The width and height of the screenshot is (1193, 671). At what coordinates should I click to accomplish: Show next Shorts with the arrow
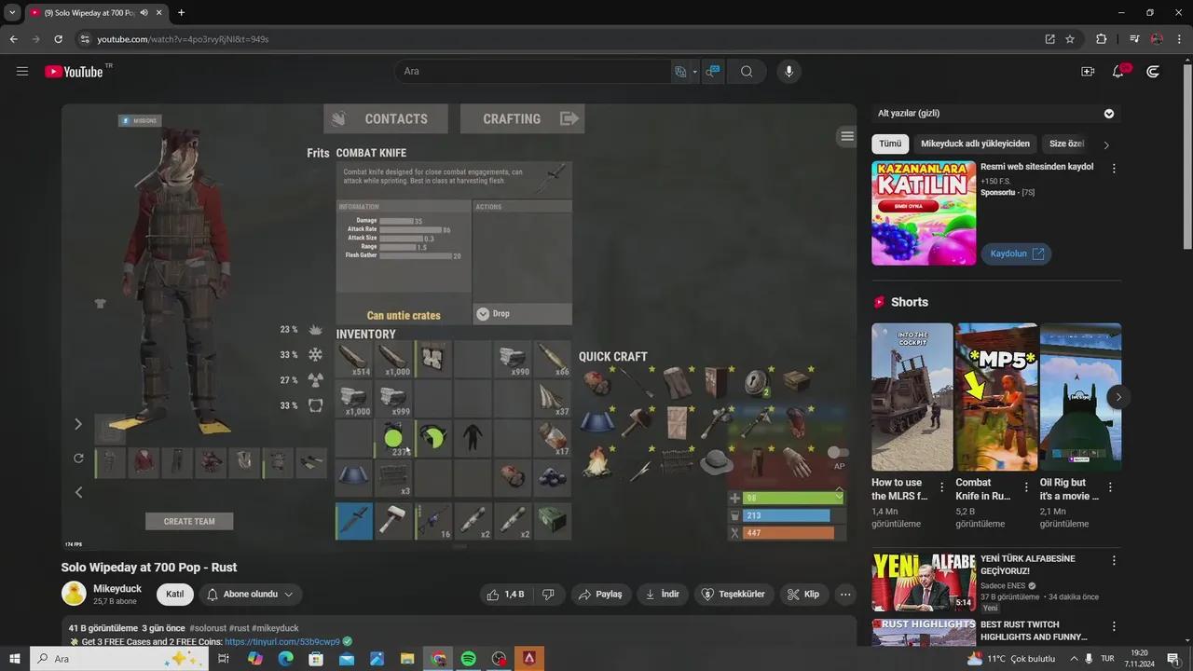pos(1118,397)
